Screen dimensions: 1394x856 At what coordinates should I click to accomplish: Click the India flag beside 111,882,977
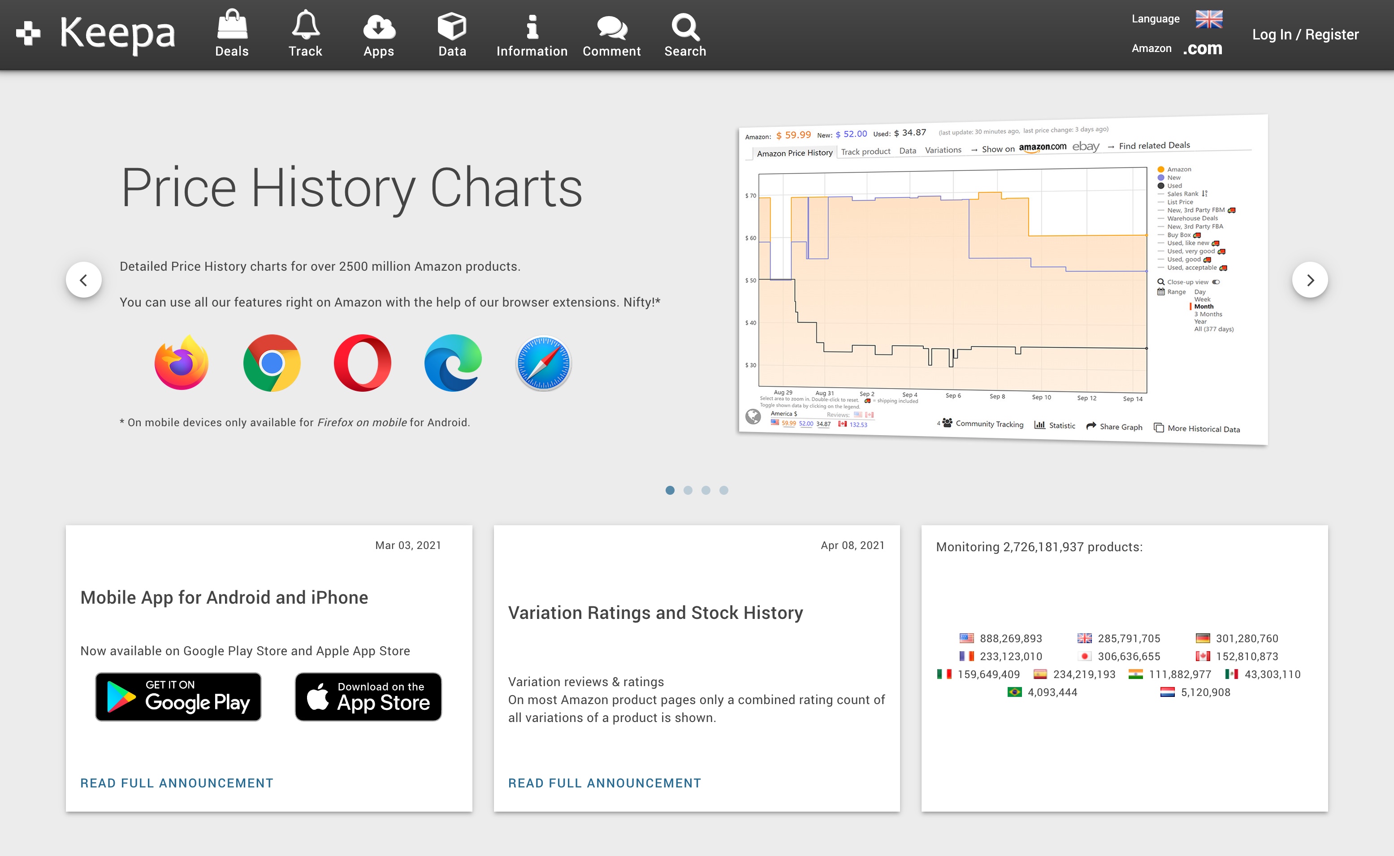tap(1135, 674)
